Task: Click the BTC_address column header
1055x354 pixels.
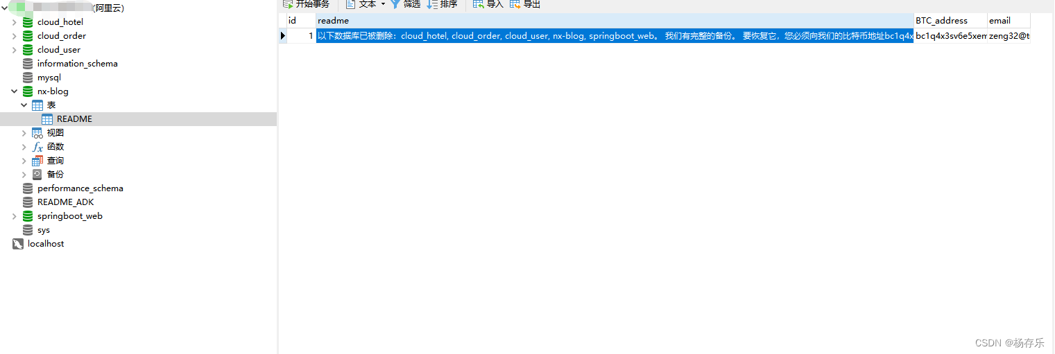Action: tap(950, 21)
